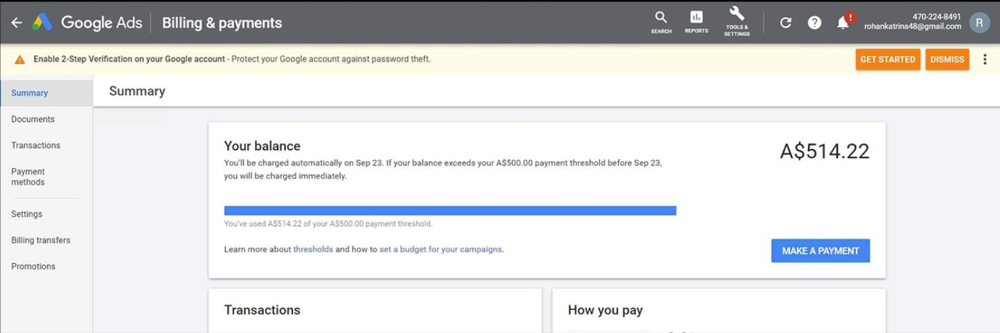This screenshot has width=1000, height=333.
Task: Open the Search magnifier icon
Action: coord(661,18)
